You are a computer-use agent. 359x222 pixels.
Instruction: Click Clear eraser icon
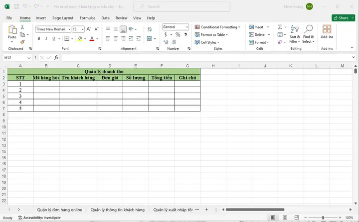(x=280, y=42)
